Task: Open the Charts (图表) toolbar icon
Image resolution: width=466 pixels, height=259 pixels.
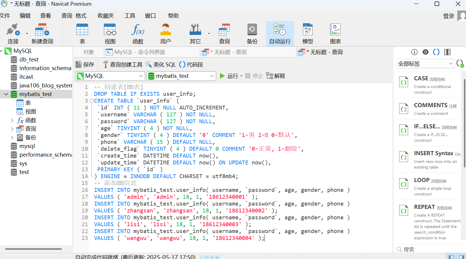Action: (335, 34)
